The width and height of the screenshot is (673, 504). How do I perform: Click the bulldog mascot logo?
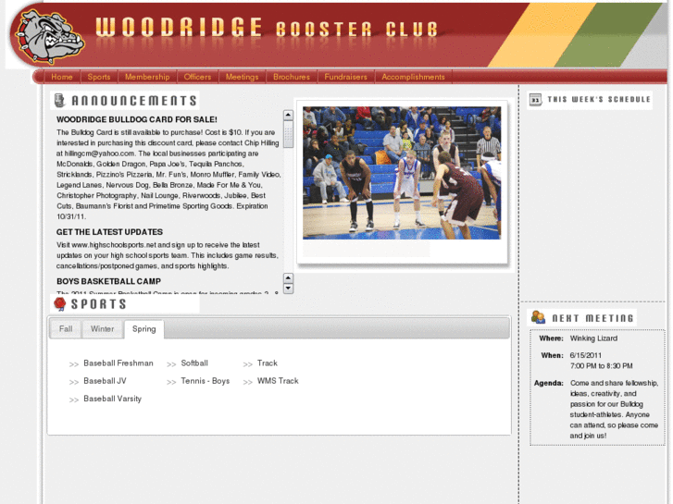(x=49, y=36)
